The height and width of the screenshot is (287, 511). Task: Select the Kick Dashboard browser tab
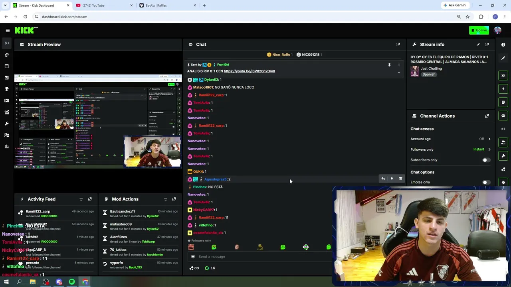(41, 6)
